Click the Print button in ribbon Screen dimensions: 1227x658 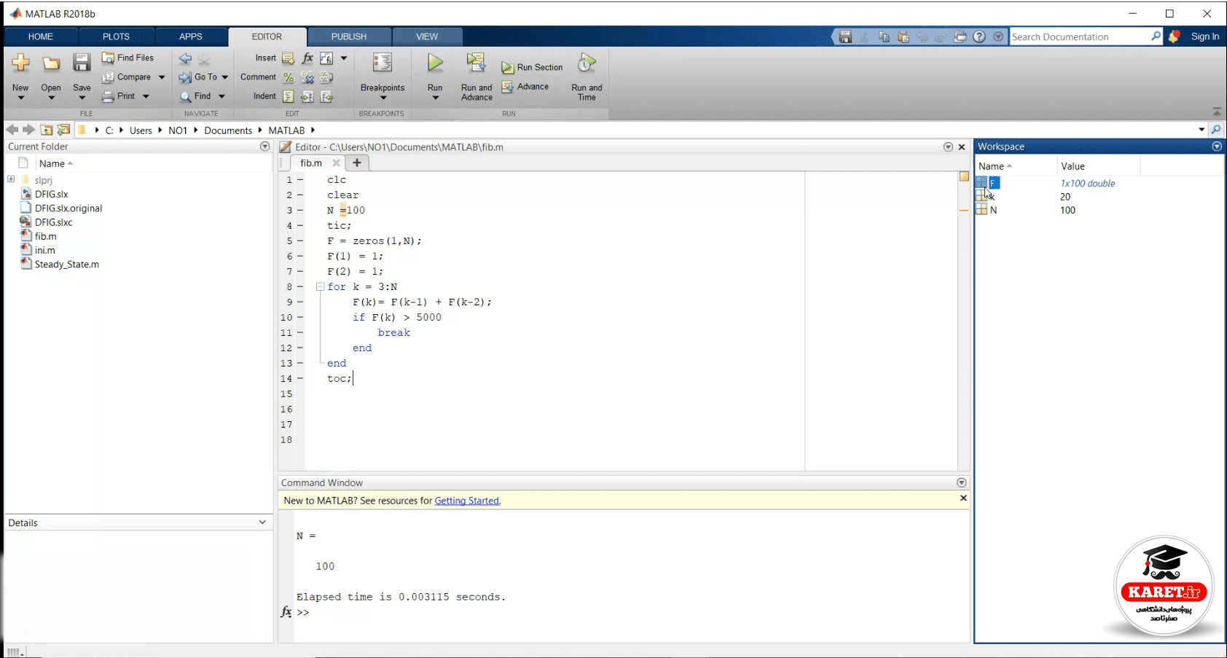pyautogui.click(x=119, y=96)
